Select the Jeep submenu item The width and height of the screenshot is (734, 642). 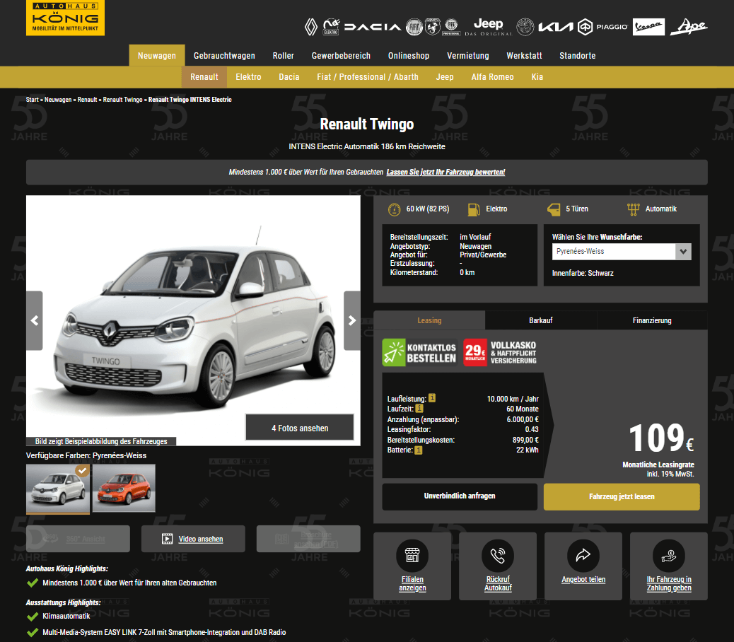pos(444,77)
